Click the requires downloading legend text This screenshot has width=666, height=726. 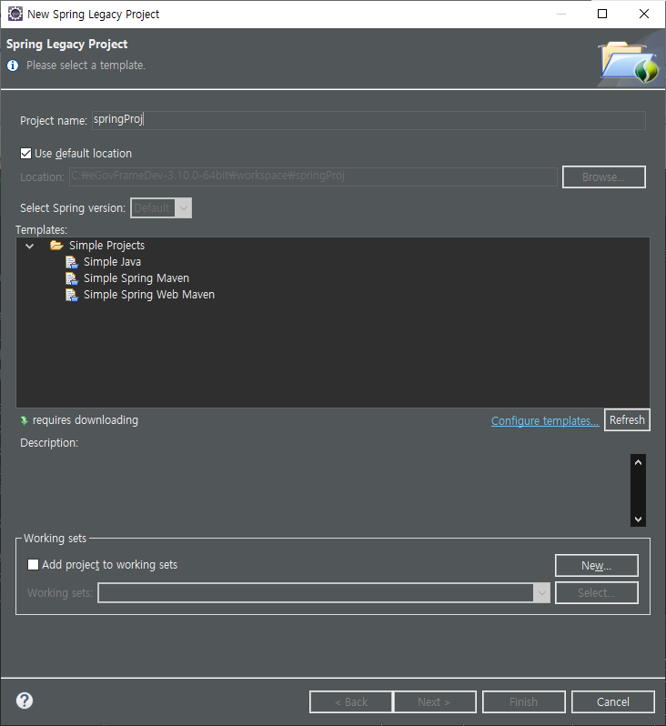pos(86,420)
